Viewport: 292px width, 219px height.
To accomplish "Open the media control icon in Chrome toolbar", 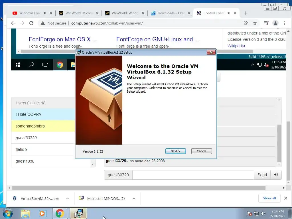I will (x=266, y=23).
